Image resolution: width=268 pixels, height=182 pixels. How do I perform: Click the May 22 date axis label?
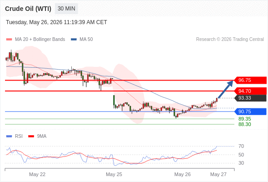[37, 174]
